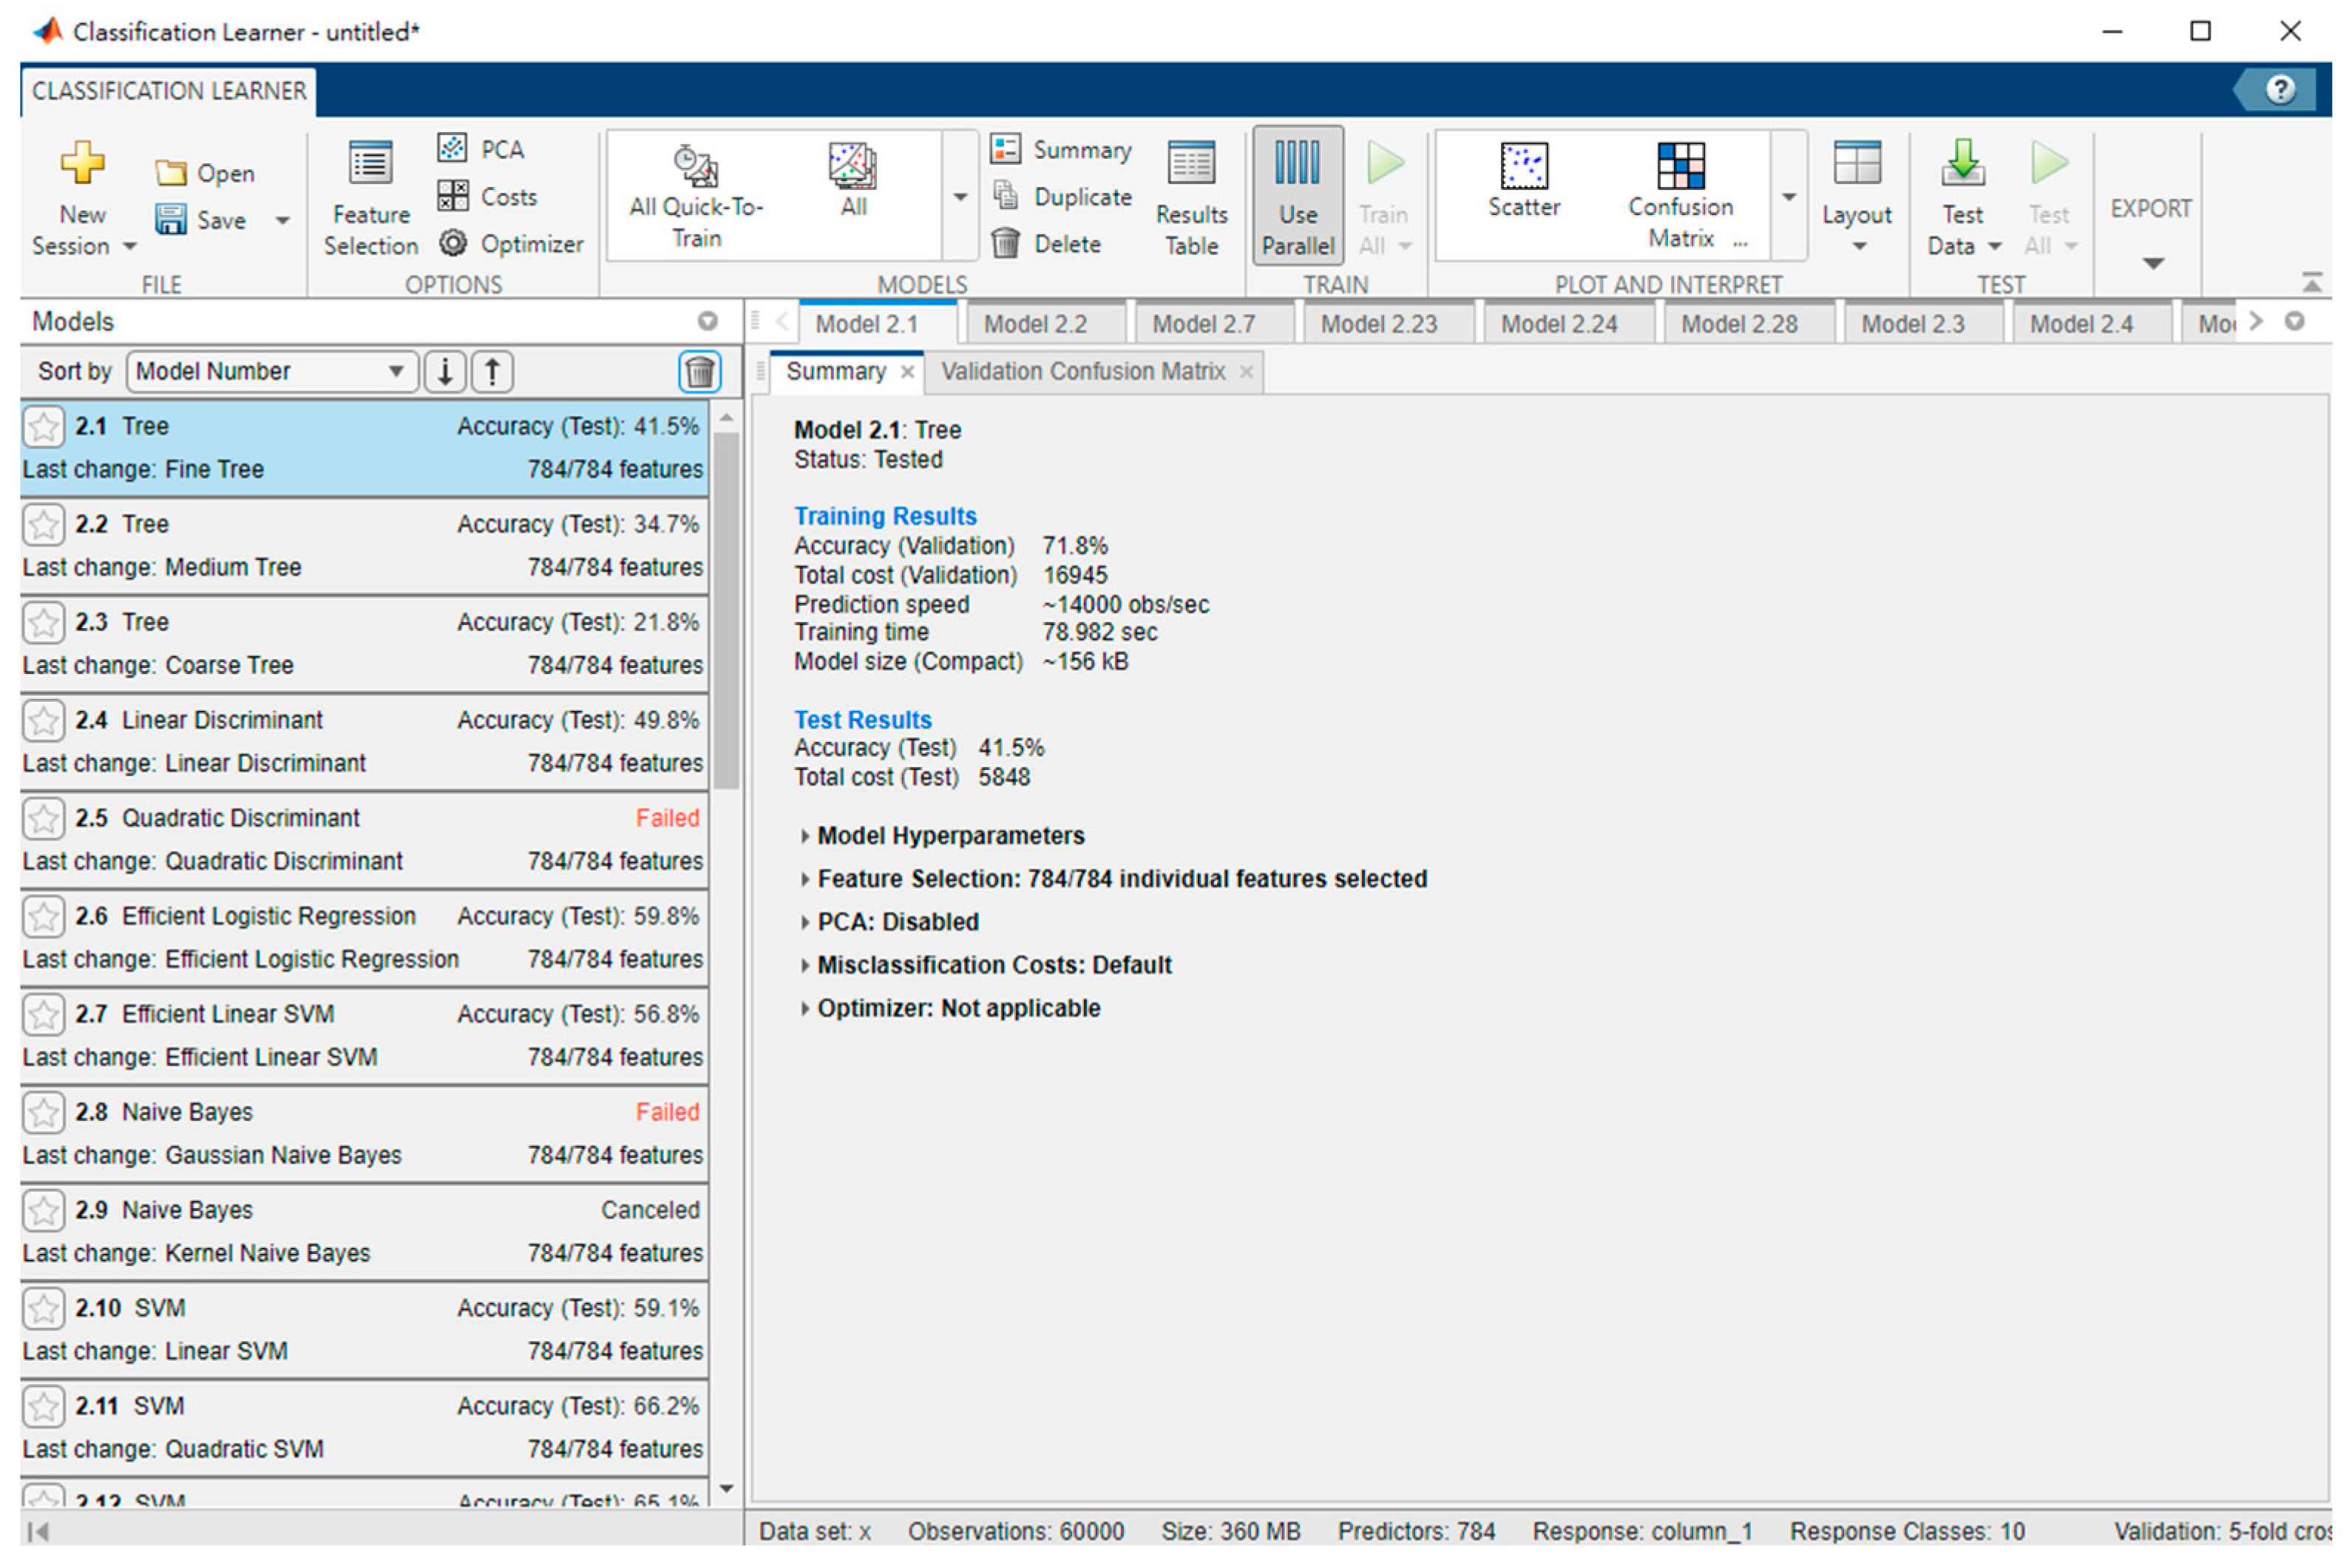Switch to the Validation Confusion Matrix tab
This screenshot has height=1568, width=2352.
[1082, 372]
